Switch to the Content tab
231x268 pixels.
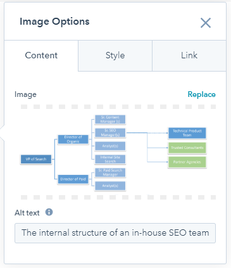coord(41,56)
